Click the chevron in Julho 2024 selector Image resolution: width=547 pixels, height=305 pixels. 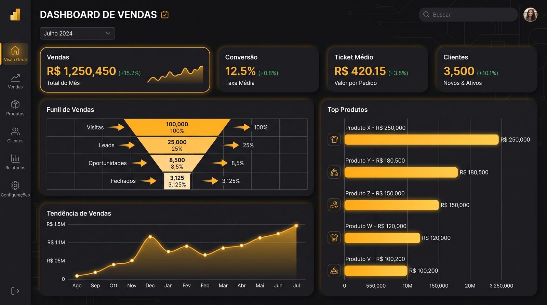[x=108, y=33]
